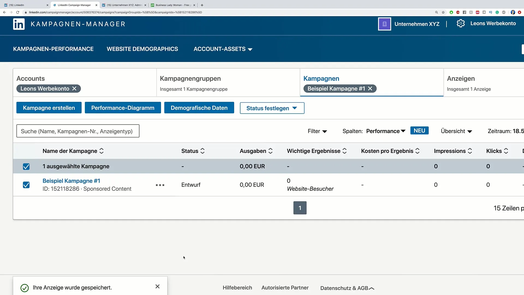Image resolution: width=524 pixels, height=295 pixels.
Task: Close the Business Lady Woman browser tab
Action: coord(194,5)
